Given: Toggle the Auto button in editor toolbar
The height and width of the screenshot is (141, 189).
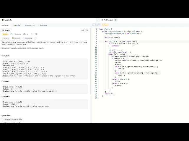Looking at the screenshot, I should pos(105,25).
